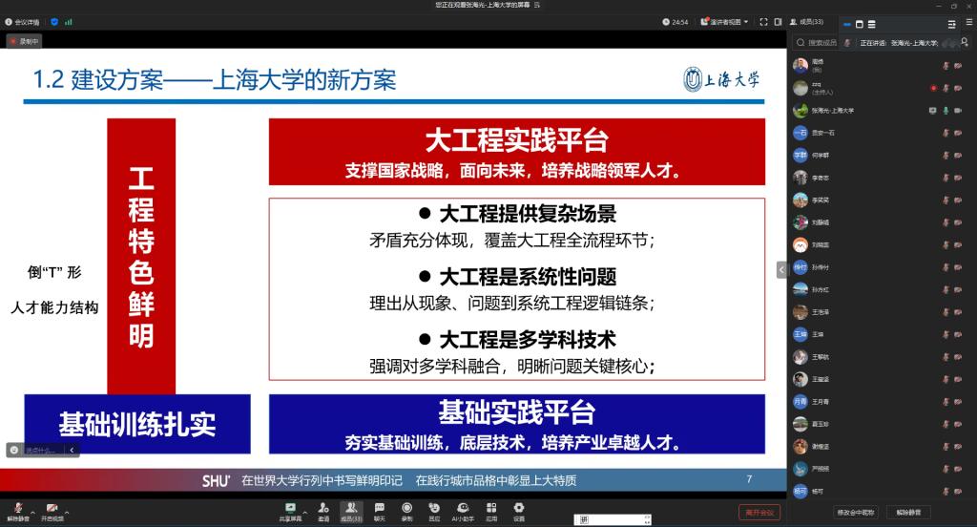Click muted mic icon for 何学群
Viewport: 977px width, 527px height.
tap(946, 156)
